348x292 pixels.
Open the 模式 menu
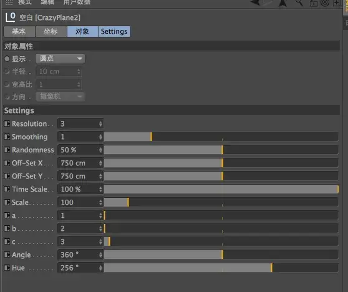click(25, 2)
